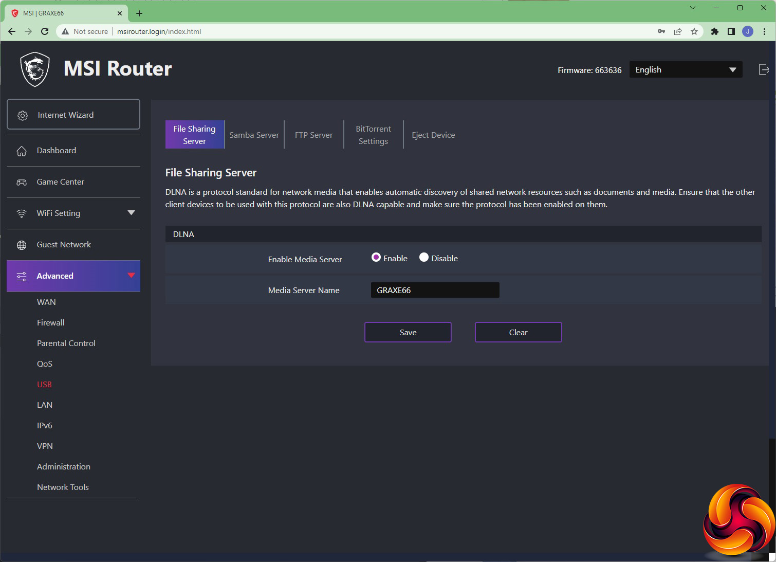Viewport: 776px width, 562px height.
Task: Select the Enable radio button for media server
Action: tap(376, 258)
